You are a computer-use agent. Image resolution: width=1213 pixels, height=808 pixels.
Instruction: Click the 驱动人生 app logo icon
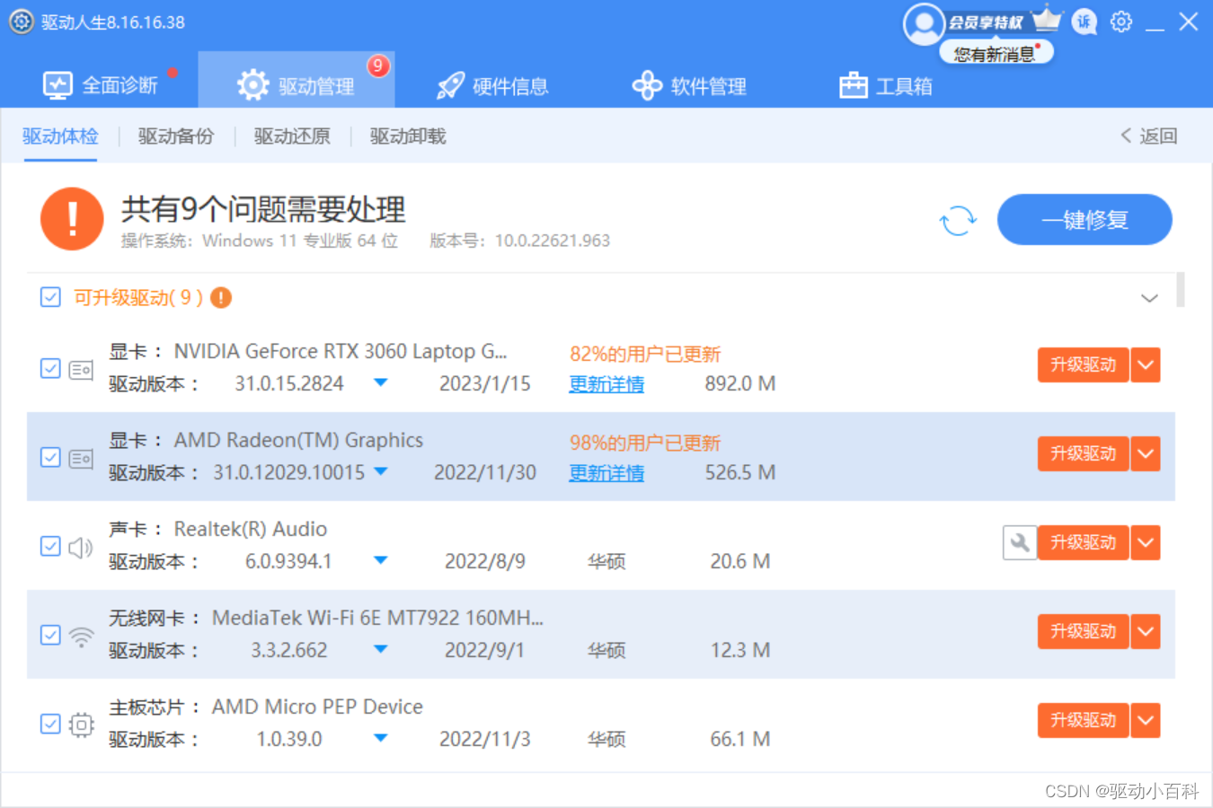[22, 22]
